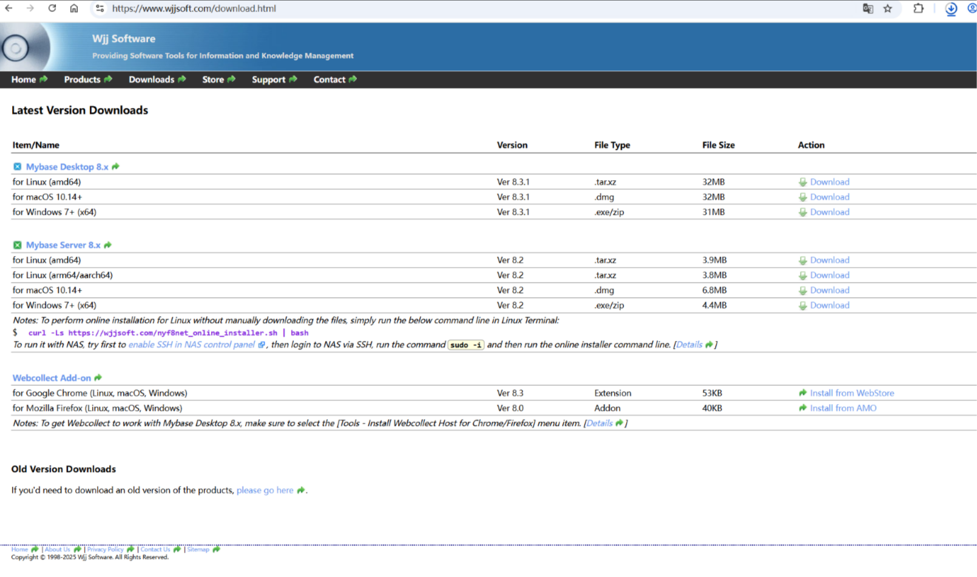Click the 'File Size' column header
977x577 pixels.
[x=718, y=146]
